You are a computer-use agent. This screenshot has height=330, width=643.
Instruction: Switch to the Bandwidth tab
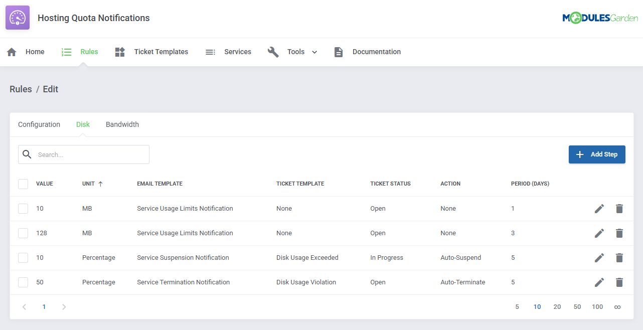click(x=122, y=124)
